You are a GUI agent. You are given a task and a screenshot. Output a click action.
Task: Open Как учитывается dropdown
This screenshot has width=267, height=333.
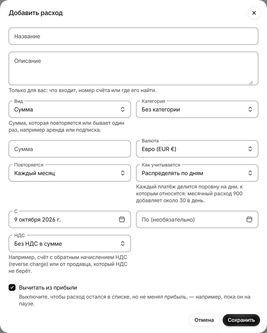197,173
